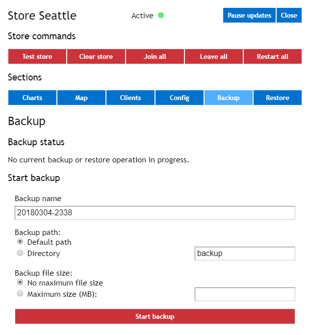Screen dimensions: 310x335
Task: Focus the Backup name input field
Action: [155, 213]
